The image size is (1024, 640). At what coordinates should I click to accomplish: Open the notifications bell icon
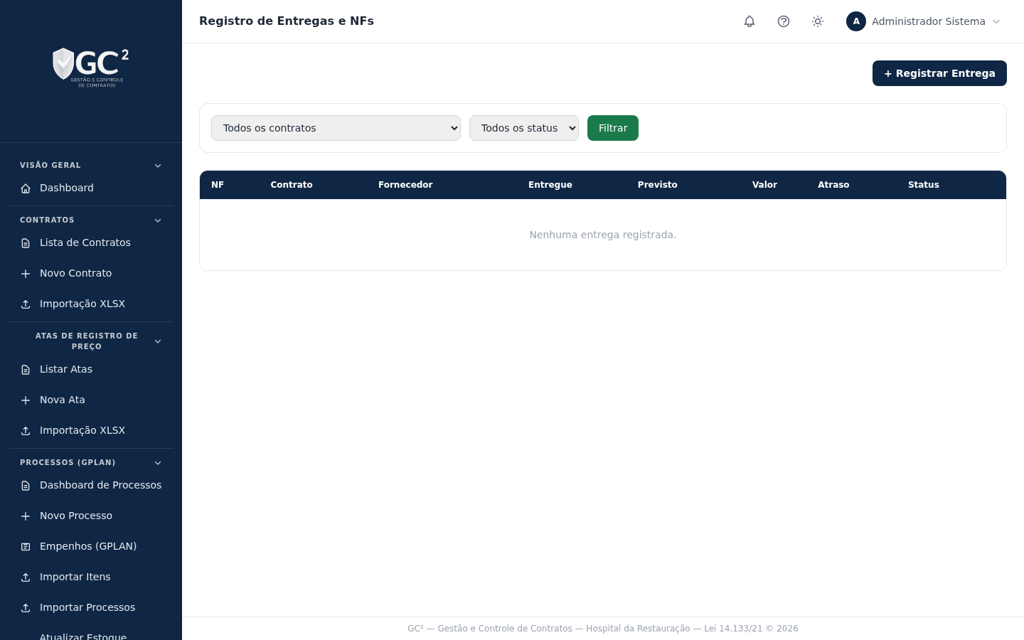(x=750, y=21)
